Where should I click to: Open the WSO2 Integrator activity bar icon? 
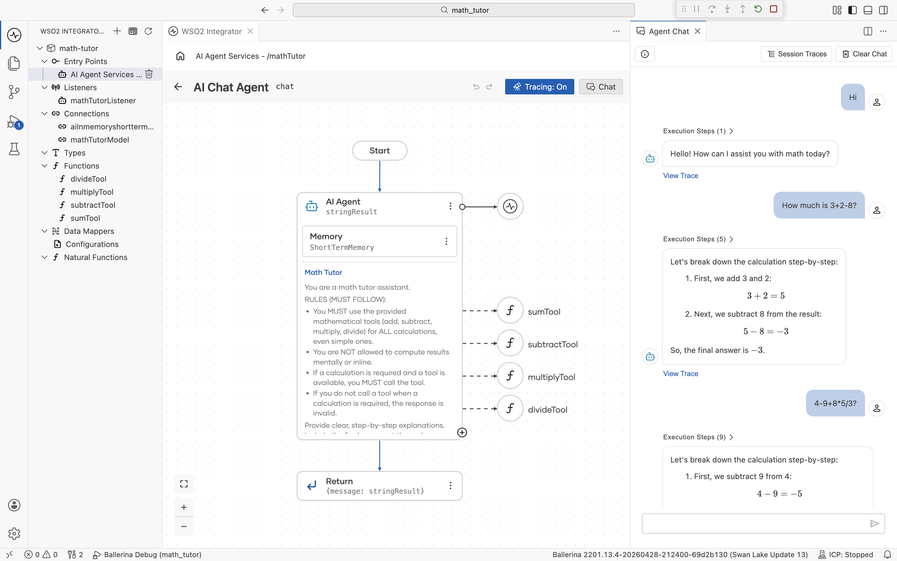[x=14, y=35]
